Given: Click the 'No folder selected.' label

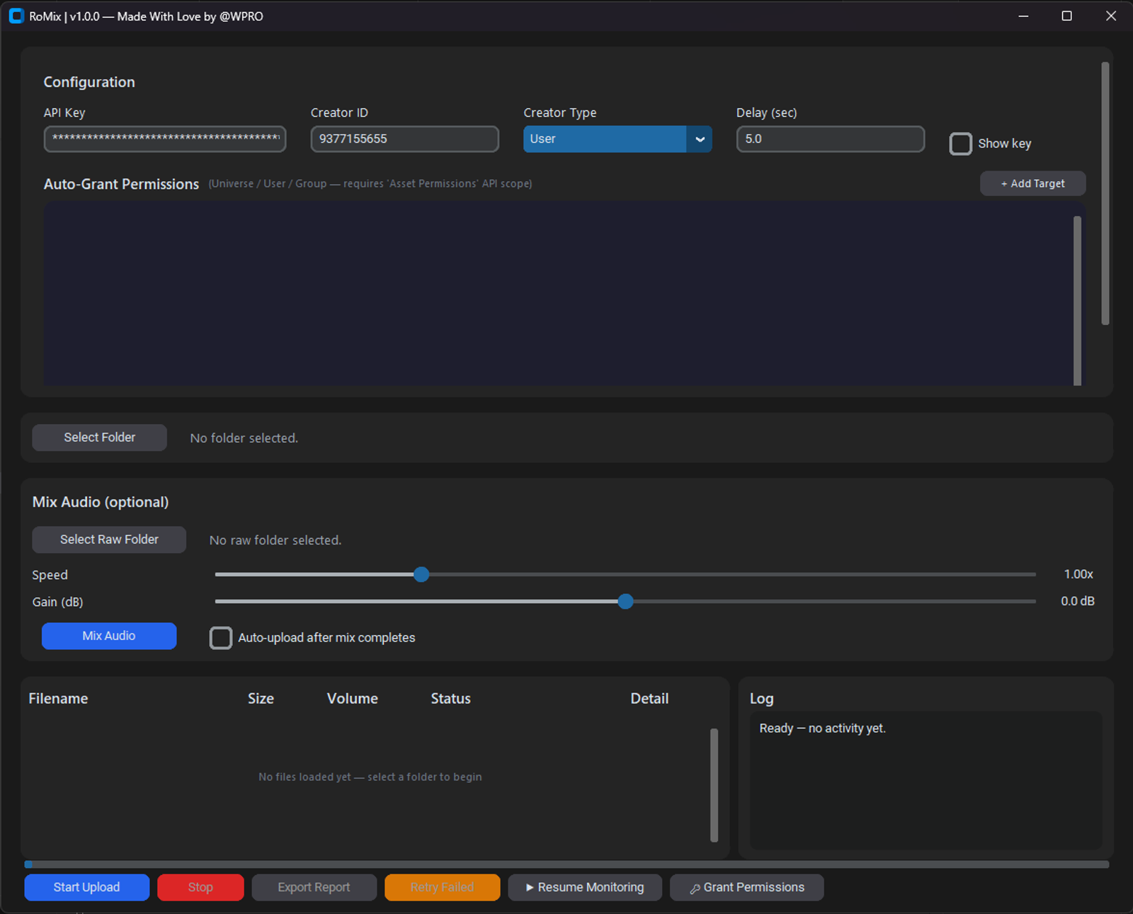Looking at the screenshot, I should [244, 438].
